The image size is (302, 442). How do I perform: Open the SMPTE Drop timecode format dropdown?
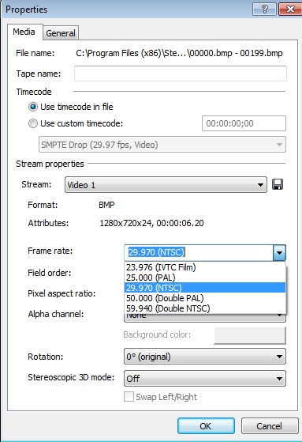coord(162,145)
